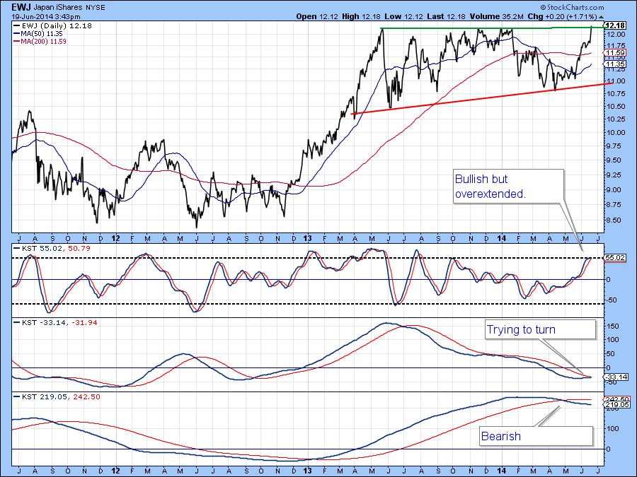Click the '13' year marker on price axis
This screenshot has width=637, height=477.
tap(307, 238)
